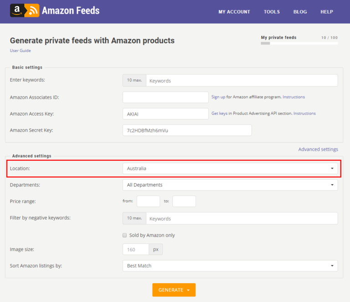Click the My private feeds label
Image resolution: width=350 pixels, height=302 pixels.
[x=278, y=37]
